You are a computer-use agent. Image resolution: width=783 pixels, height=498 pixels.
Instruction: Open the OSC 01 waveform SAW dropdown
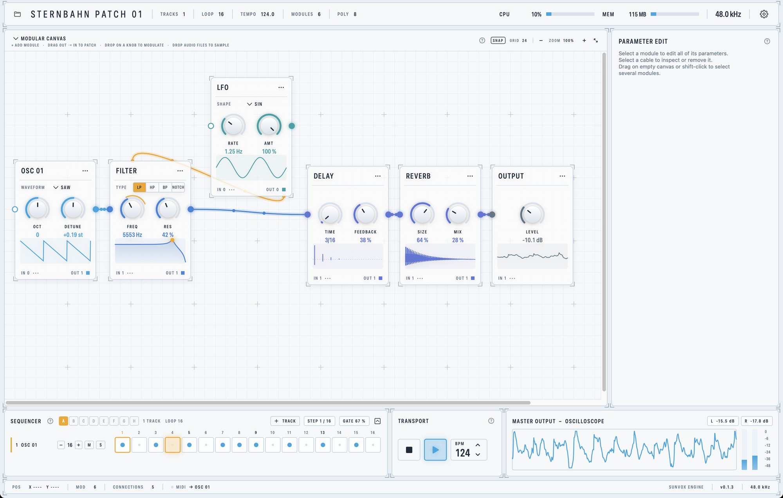tap(62, 188)
